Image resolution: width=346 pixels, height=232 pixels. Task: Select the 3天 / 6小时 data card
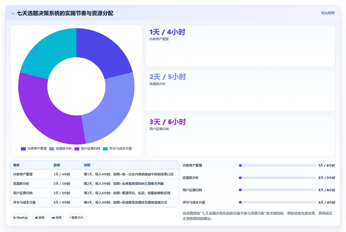pos(240,135)
